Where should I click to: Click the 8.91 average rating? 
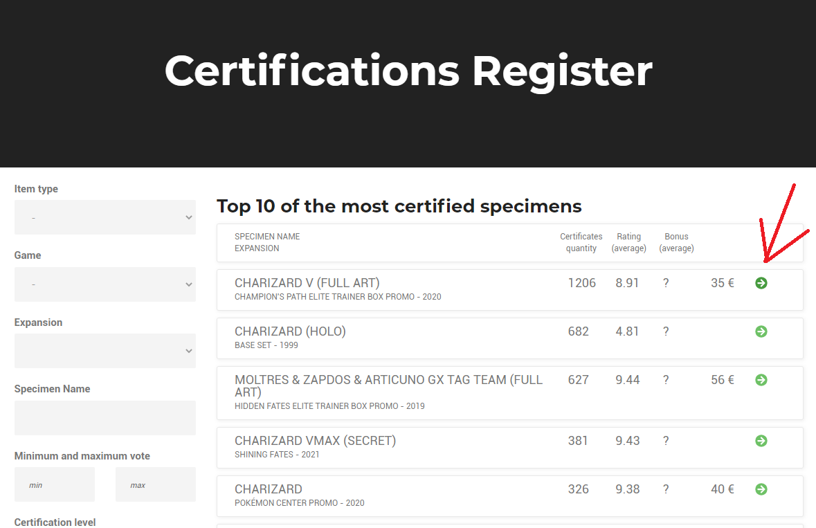(627, 283)
